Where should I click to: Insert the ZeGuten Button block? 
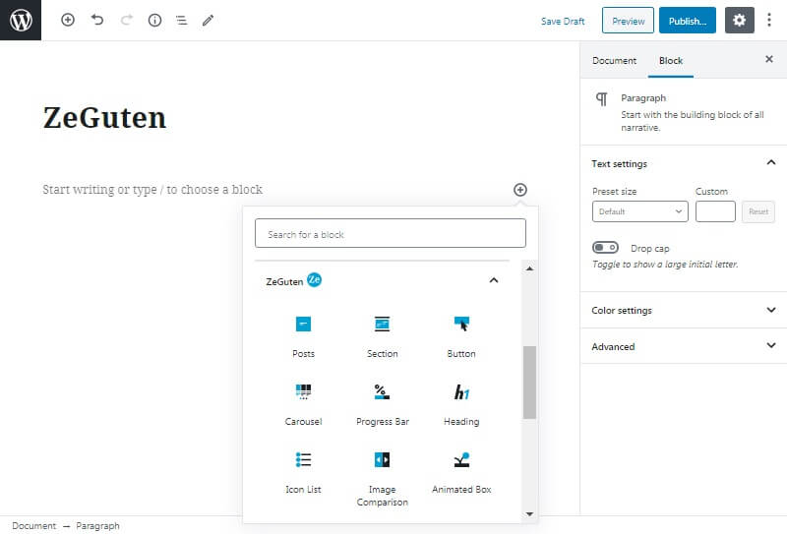pos(461,336)
